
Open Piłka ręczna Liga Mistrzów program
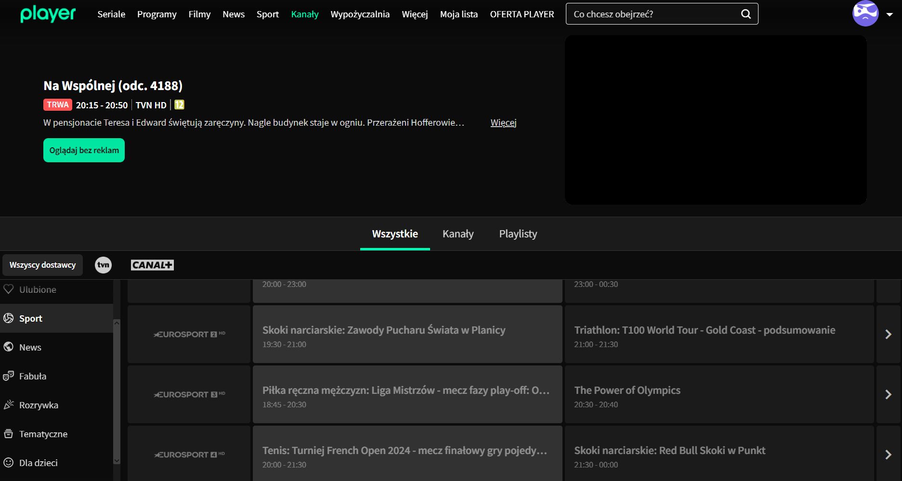[x=407, y=394]
